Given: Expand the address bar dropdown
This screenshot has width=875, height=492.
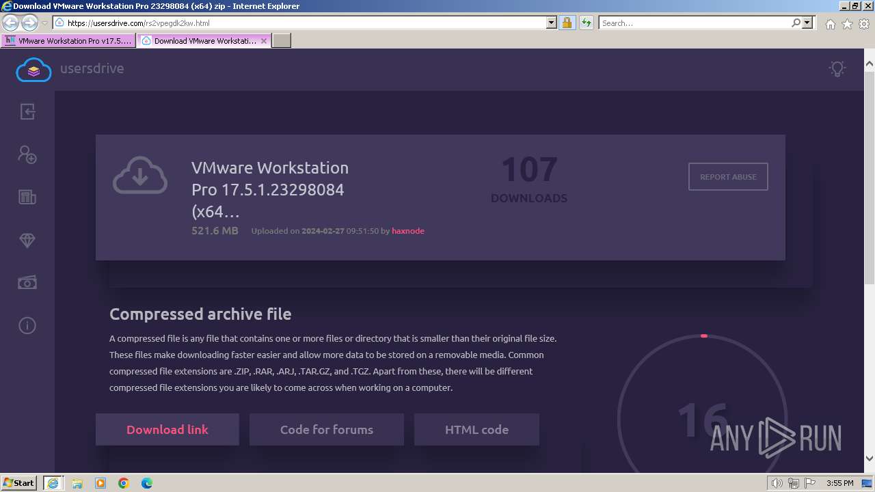Looking at the screenshot, I should 552,23.
